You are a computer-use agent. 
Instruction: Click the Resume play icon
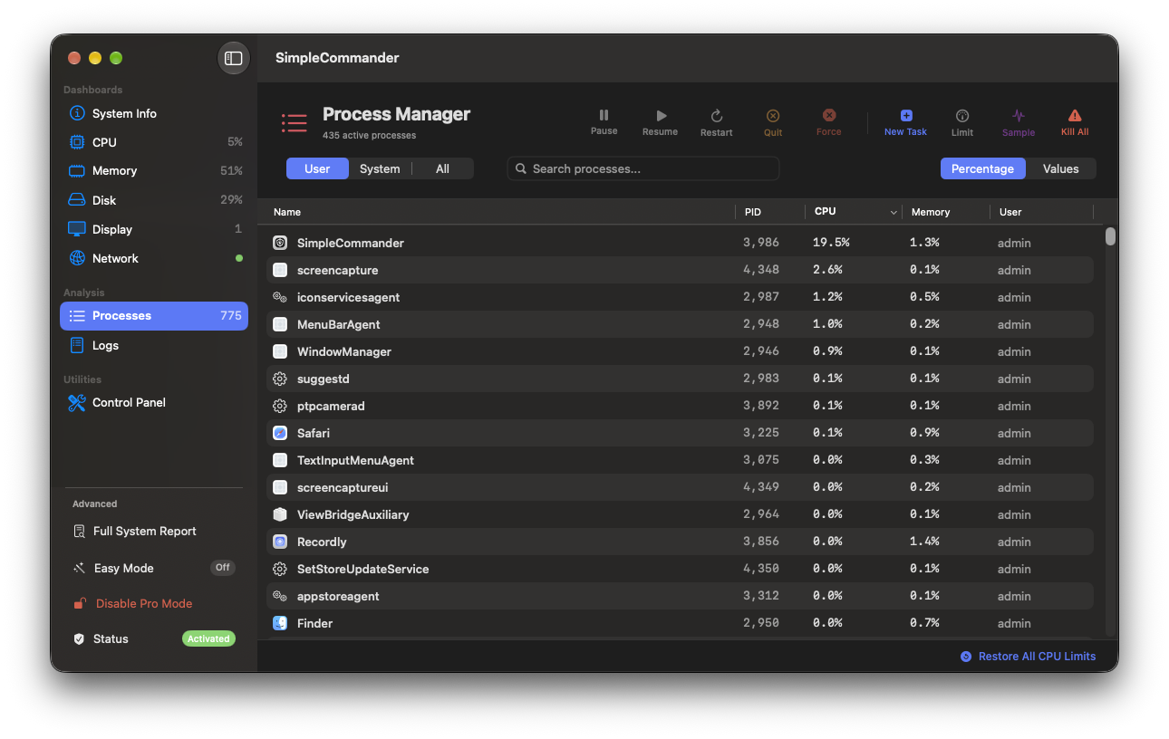click(662, 115)
